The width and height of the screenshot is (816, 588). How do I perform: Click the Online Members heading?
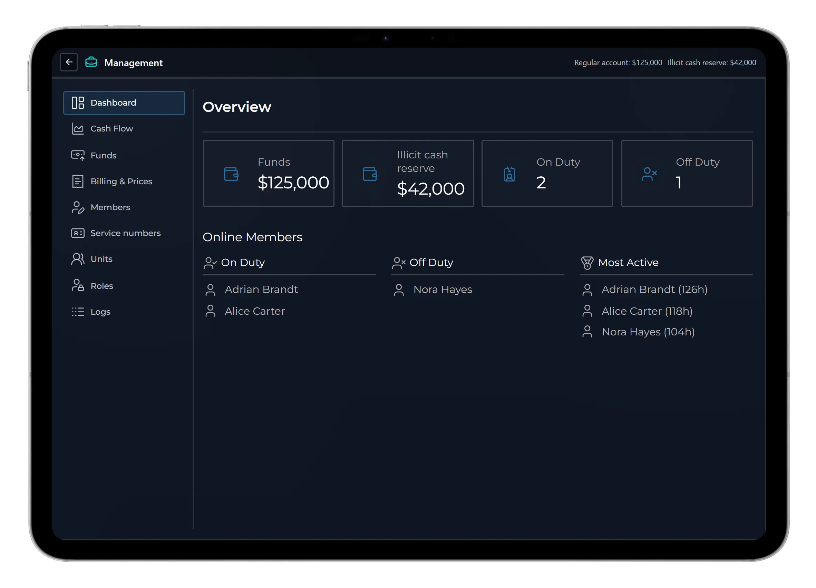click(252, 237)
